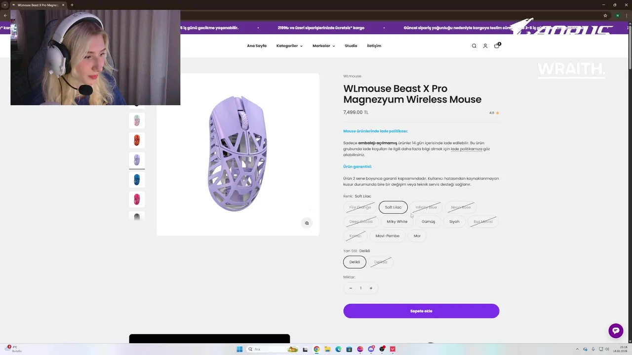Expand the Kategoriler dropdown menu
The width and height of the screenshot is (632, 355).
pyautogui.click(x=289, y=46)
